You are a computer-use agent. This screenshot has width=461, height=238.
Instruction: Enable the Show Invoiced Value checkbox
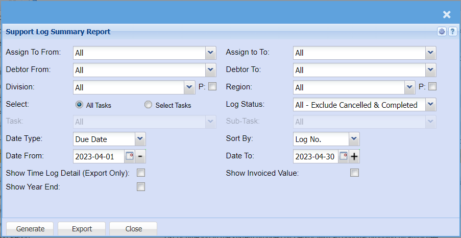(354, 173)
